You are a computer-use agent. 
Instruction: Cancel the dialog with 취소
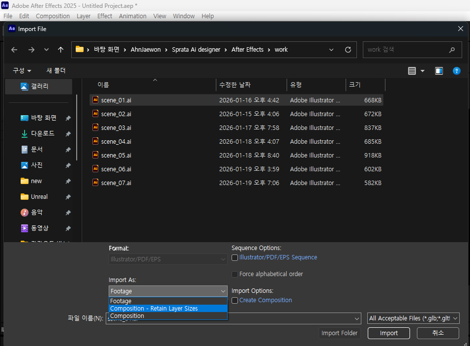point(438,333)
